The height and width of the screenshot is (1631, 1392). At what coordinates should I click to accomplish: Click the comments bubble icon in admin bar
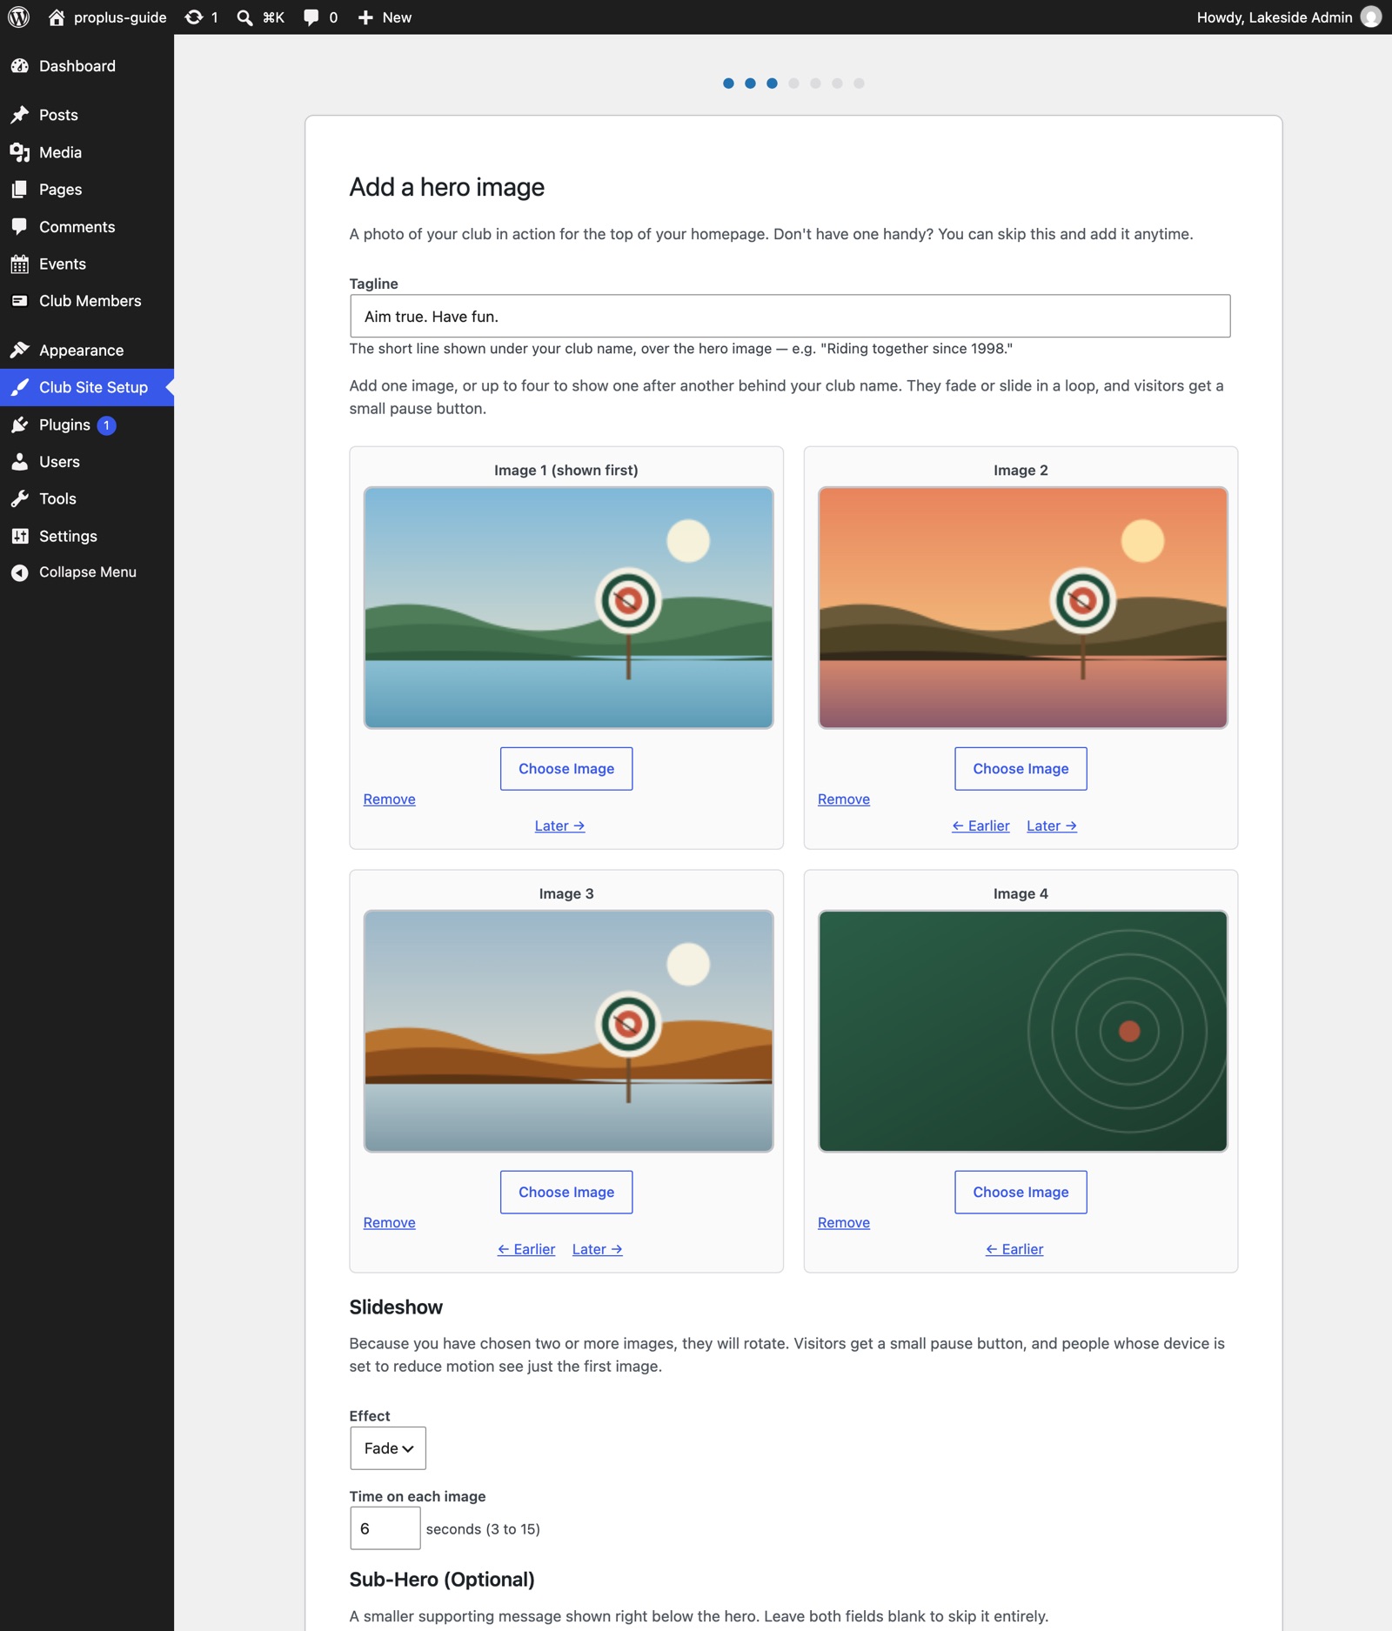point(311,17)
